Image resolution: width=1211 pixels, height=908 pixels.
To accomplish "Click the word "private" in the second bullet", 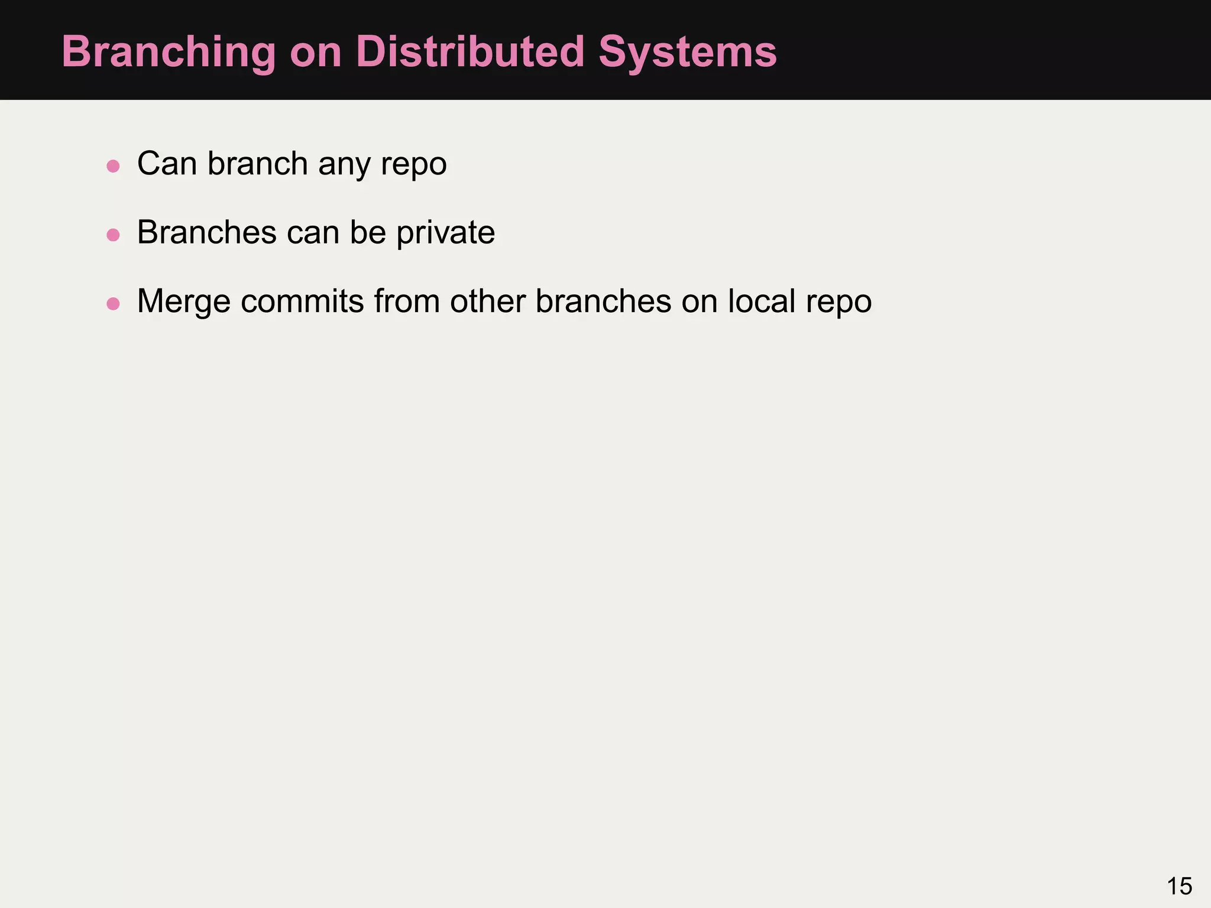I will pos(446,232).
